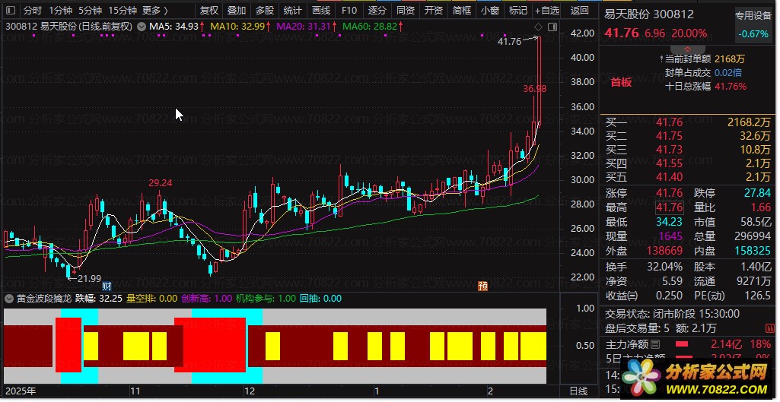The image size is (780, 402).
Task: Switch to the 15分钟 chart period
Action: coord(123,11)
